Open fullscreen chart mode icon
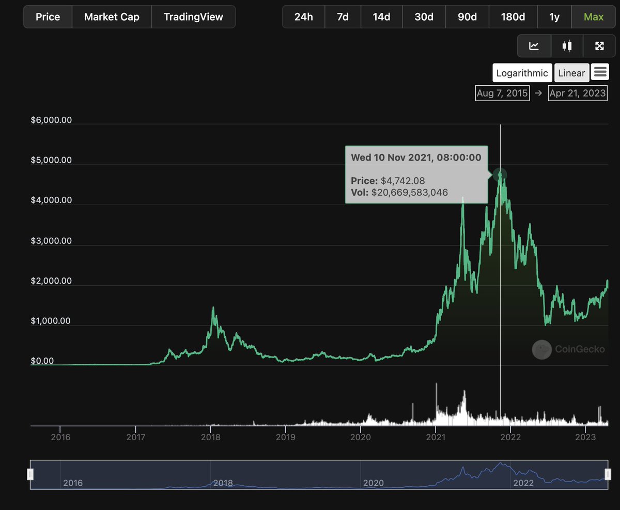620x510 pixels. (x=599, y=46)
